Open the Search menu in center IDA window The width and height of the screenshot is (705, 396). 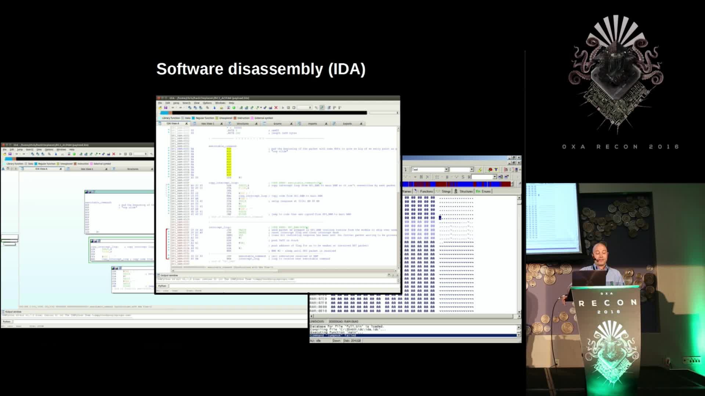pos(187,103)
